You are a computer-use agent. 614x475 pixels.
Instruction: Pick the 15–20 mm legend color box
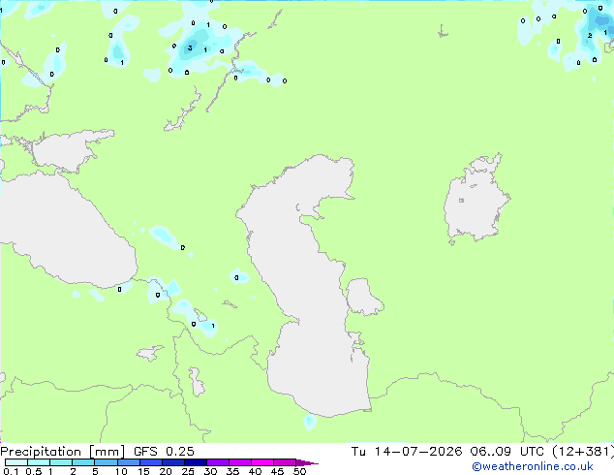pyautogui.click(x=151, y=462)
